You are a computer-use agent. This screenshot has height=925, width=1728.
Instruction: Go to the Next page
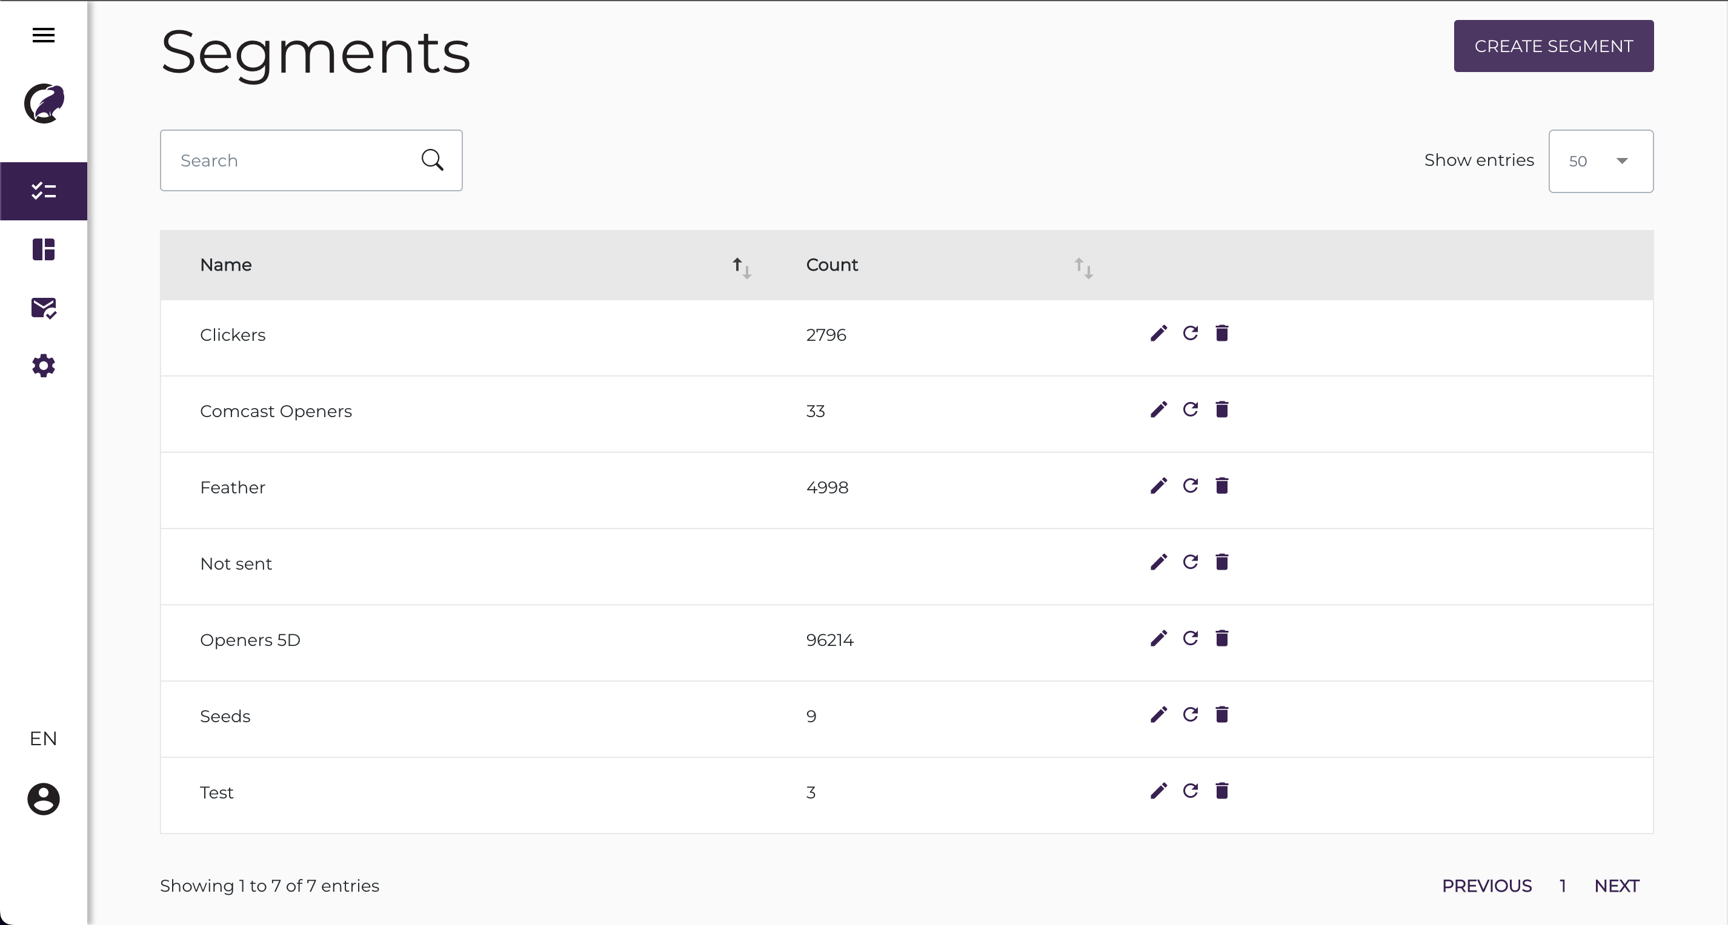click(x=1616, y=886)
